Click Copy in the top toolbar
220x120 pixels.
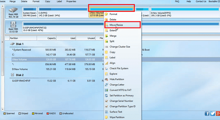(x=47, y=1)
